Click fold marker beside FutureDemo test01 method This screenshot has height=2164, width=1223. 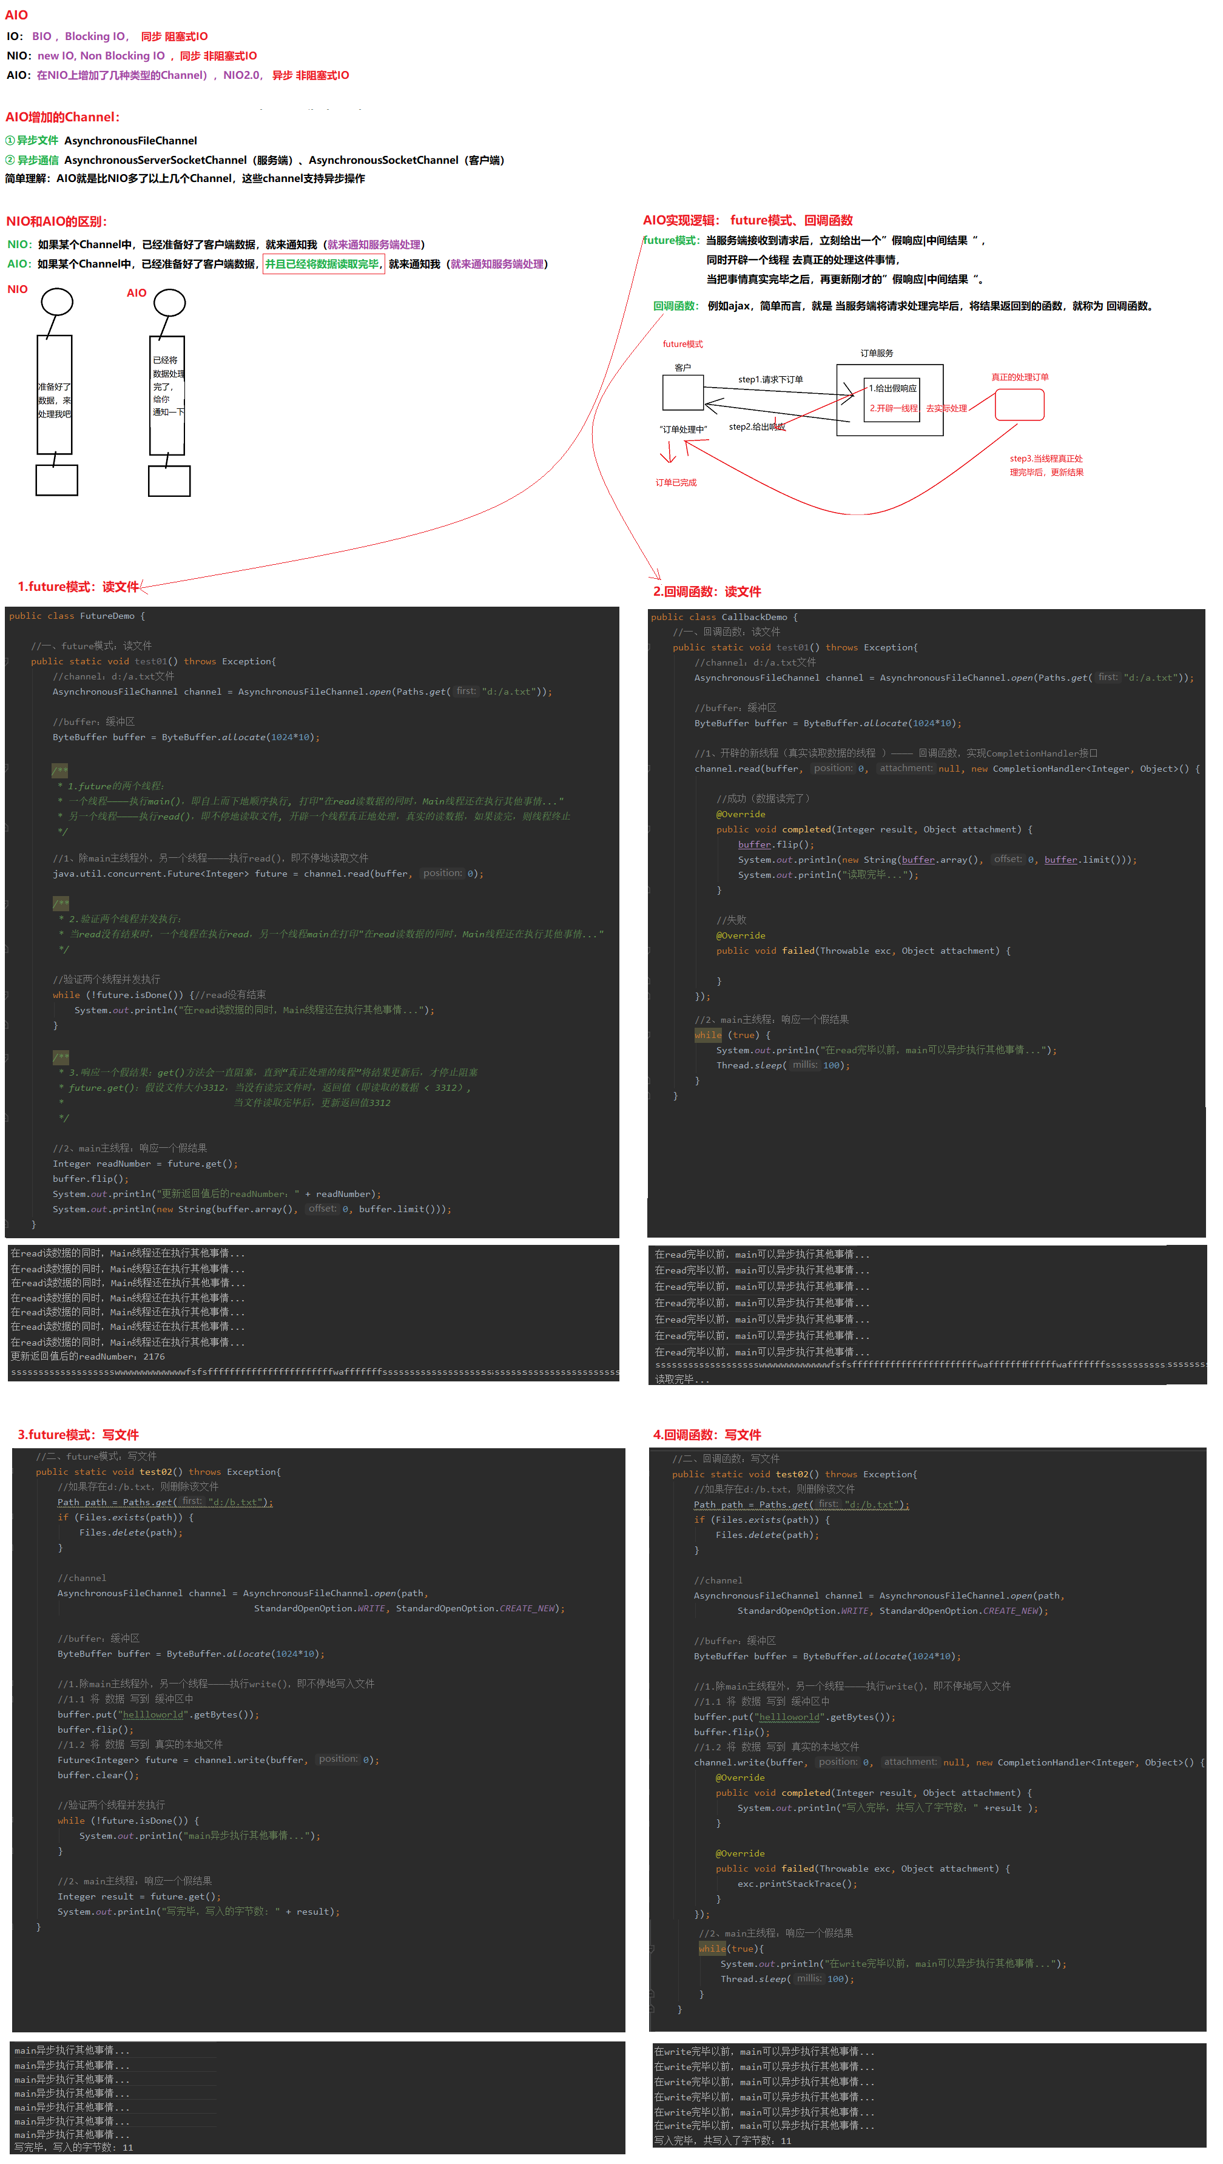pos(7,661)
